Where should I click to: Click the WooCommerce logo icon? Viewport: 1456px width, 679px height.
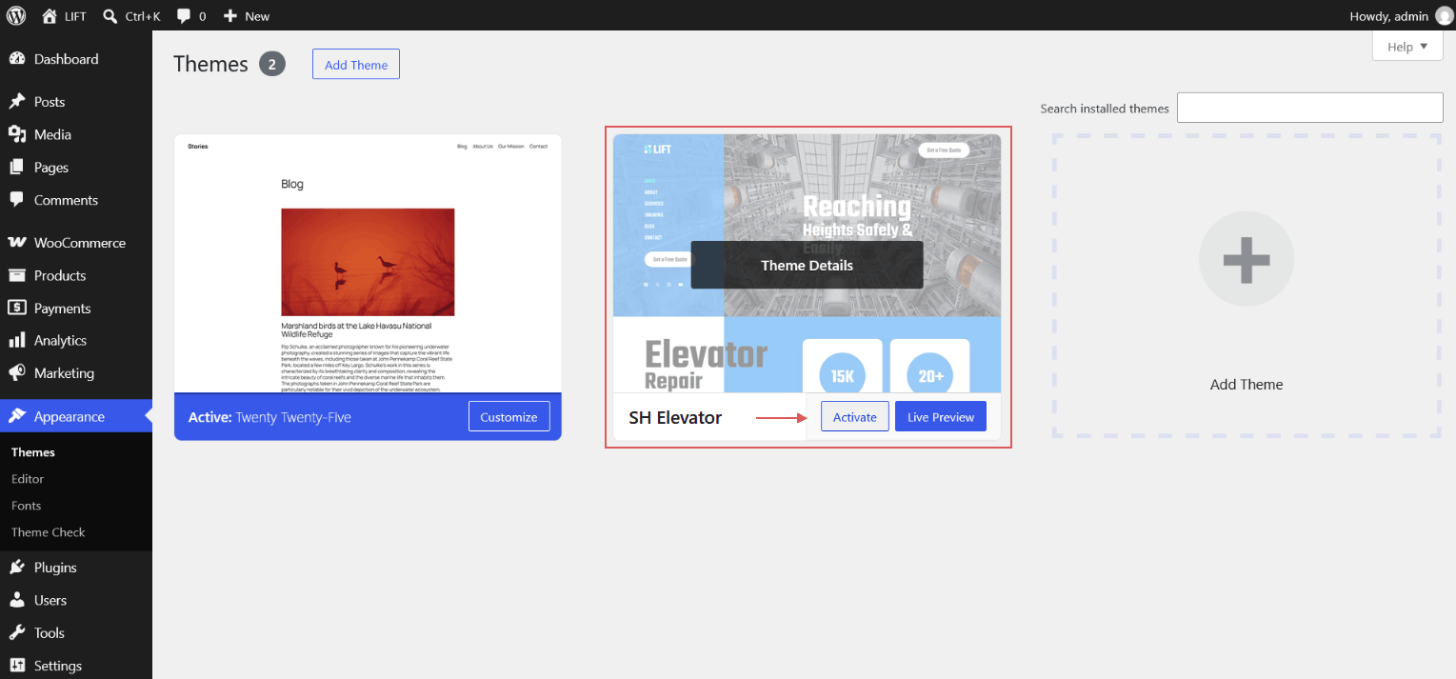click(x=17, y=243)
